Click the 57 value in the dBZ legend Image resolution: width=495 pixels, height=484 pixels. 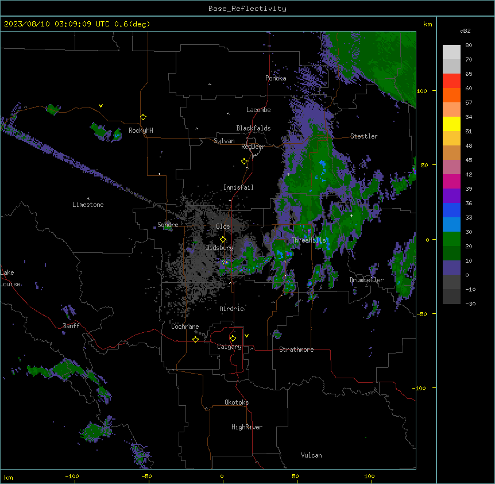[x=469, y=103]
